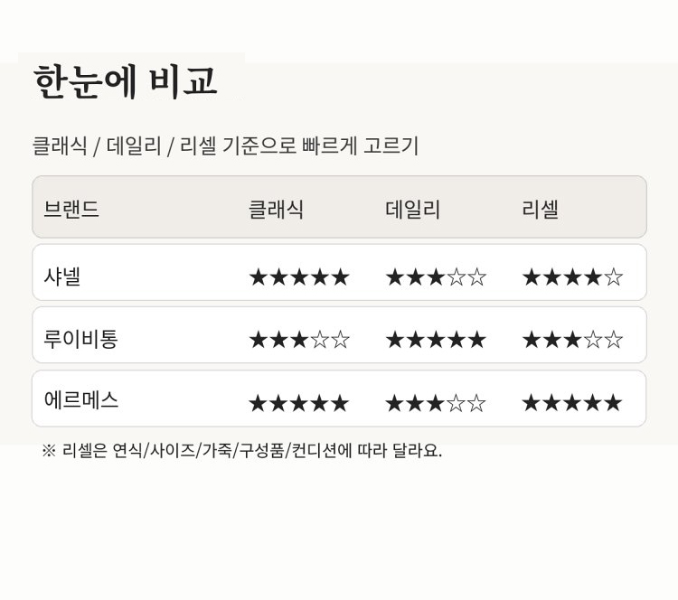Select the 데일리 column header
Viewport: 678px width, 600px height.
click(412, 210)
